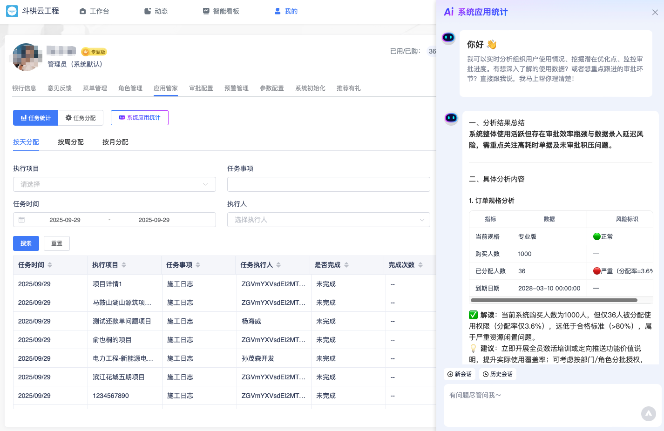Click the send arrow in chat box
Viewport: 664px width, 431px height.
(x=649, y=414)
